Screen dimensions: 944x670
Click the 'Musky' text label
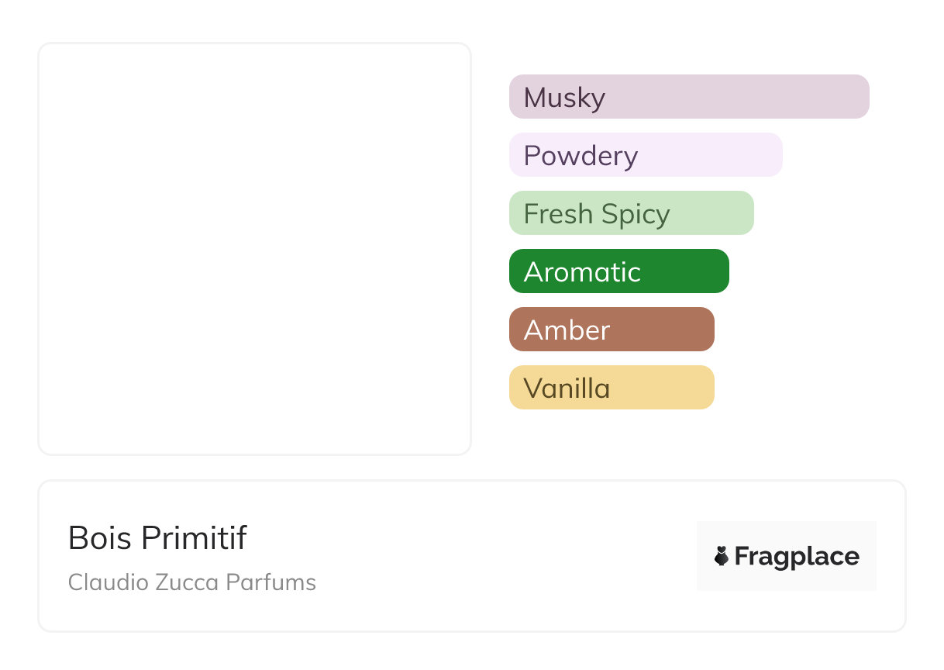click(564, 98)
